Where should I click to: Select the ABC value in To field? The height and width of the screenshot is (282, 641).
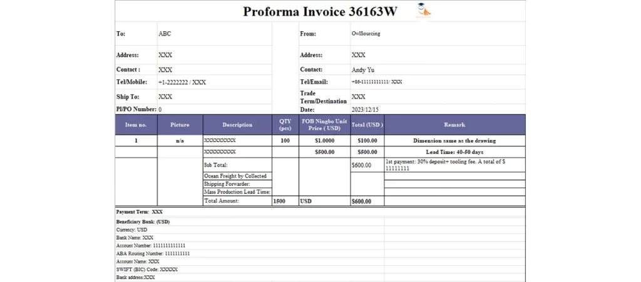click(x=165, y=34)
